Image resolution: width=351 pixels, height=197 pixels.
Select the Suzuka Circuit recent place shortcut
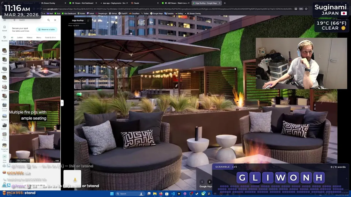4,106
